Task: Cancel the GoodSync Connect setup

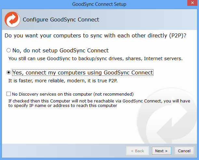Action: coord(184,151)
